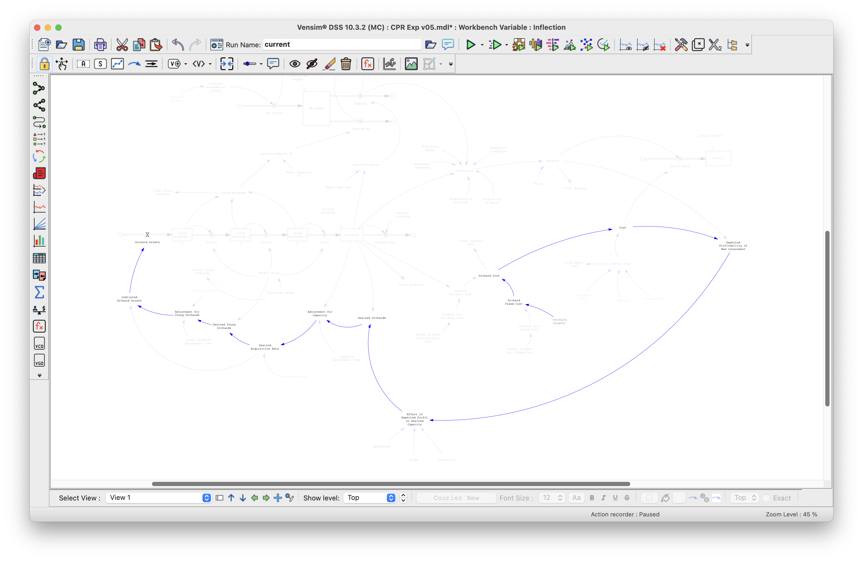Open the Bar Graph tool in sidebar
The width and height of the screenshot is (863, 561).
pyautogui.click(x=39, y=241)
